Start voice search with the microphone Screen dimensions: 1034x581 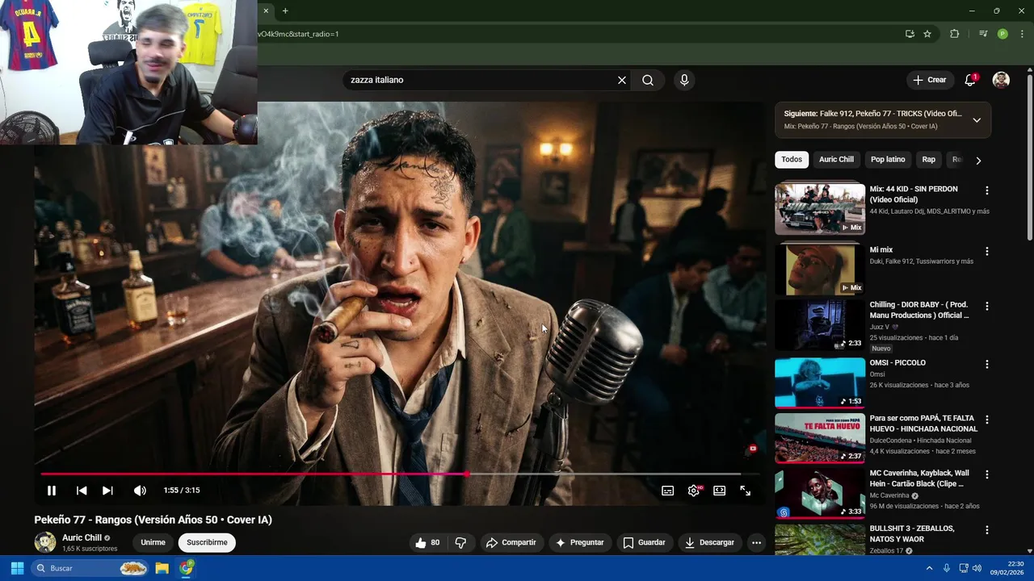coord(684,80)
